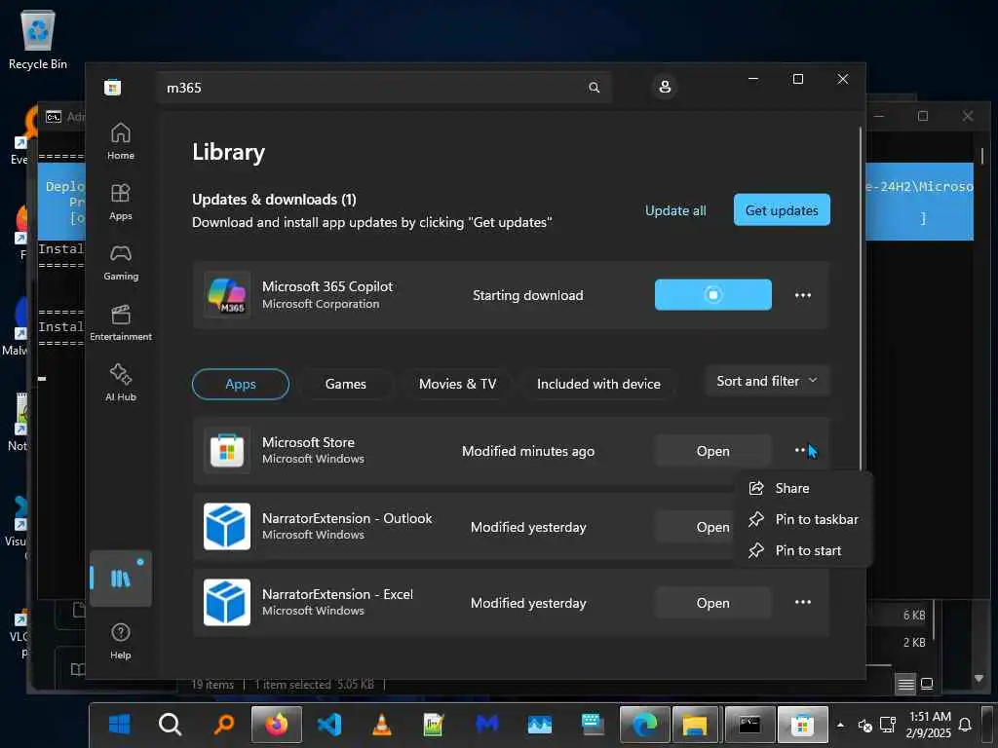Choose Share from context menu
998x748 pixels.
803,489
